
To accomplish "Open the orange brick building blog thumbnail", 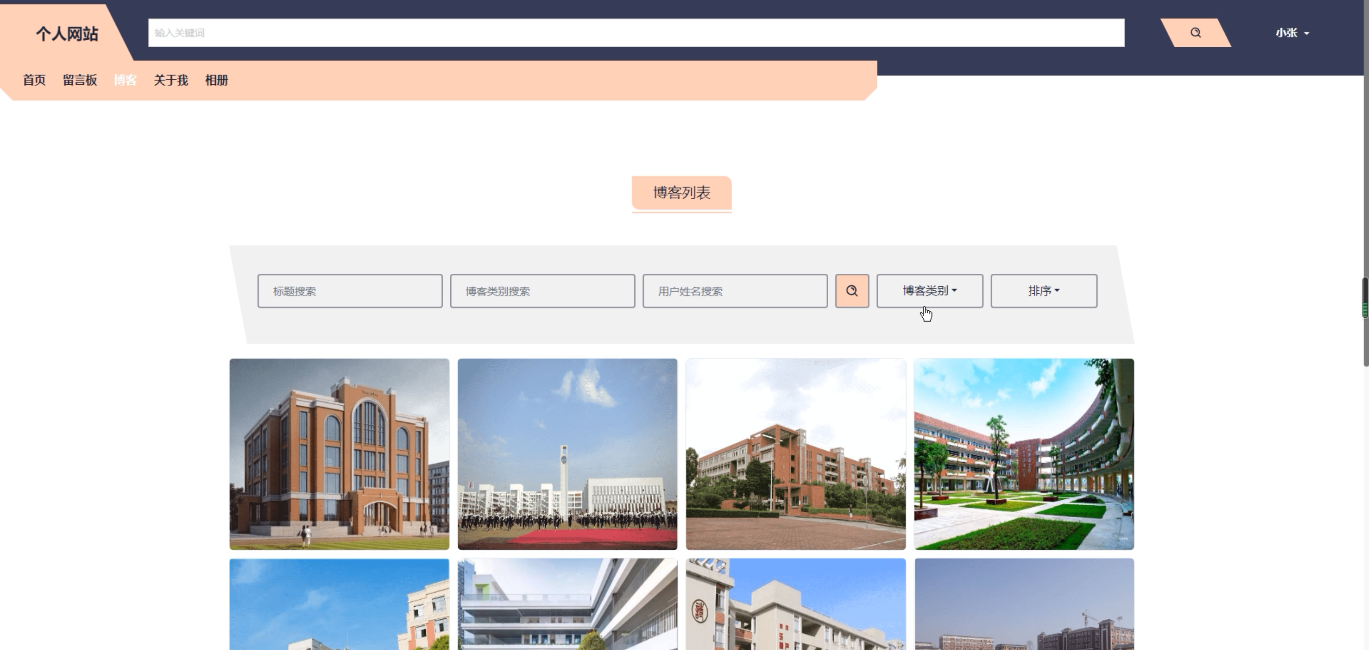I will (339, 454).
